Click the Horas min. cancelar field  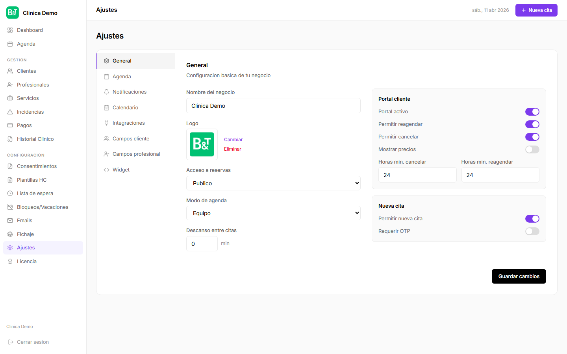pyautogui.click(x=417, y=175)
